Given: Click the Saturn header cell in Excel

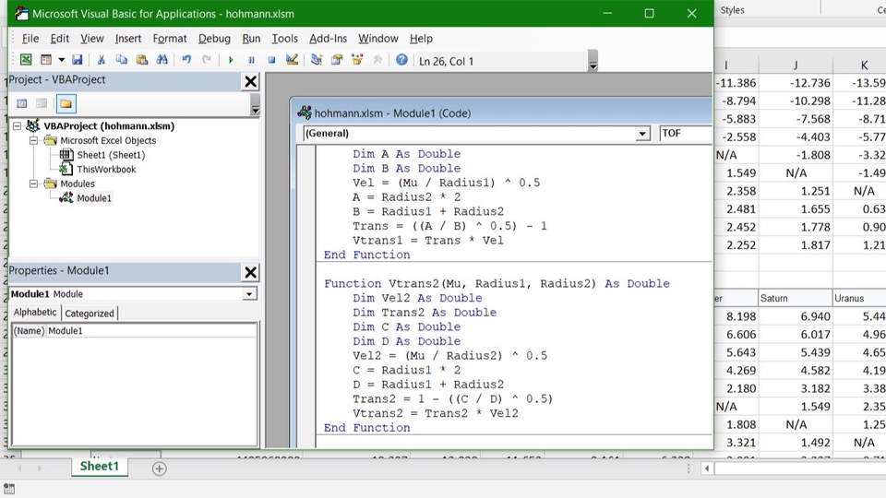Looking at the screenshot, I should click(795, 298).
